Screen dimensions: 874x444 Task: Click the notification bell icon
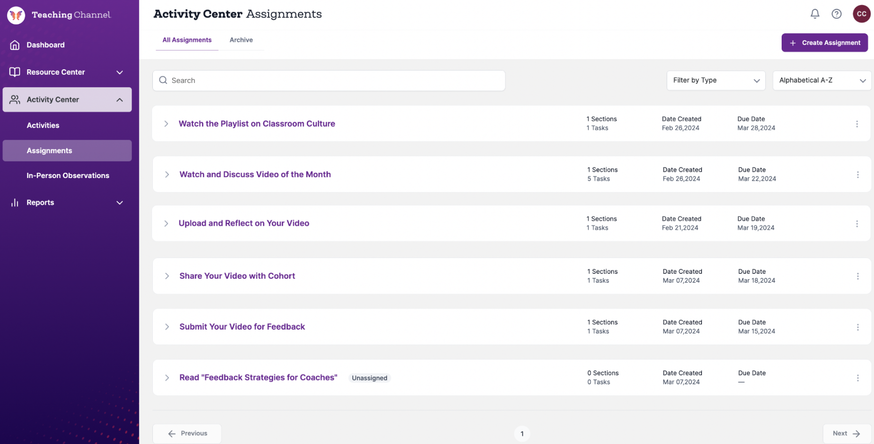pyautogui.click(x=815, y=14)
